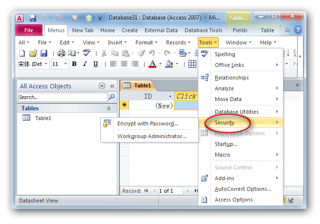320x224 pixels.
Task: Click the Gridlines icon
Action: (x=192, y=64)
